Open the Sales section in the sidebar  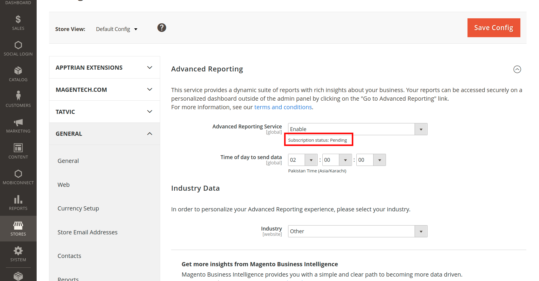(x=18, y=22)
